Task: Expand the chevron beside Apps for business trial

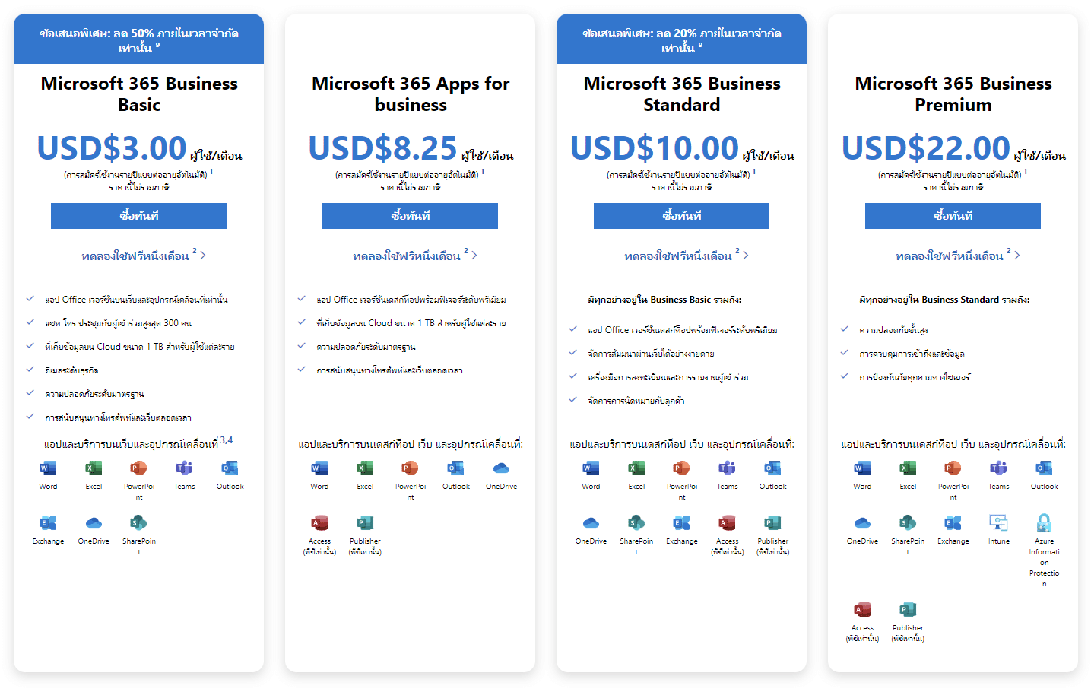Action: click(475, 256)
